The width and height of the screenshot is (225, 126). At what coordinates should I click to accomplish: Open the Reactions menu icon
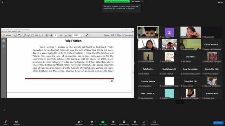coord(135,122)
